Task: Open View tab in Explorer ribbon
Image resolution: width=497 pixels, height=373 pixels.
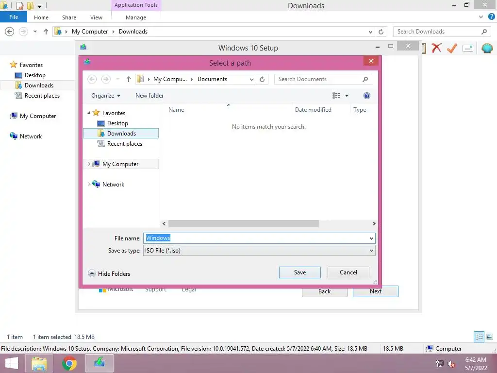Action: (x=96, y=17)
